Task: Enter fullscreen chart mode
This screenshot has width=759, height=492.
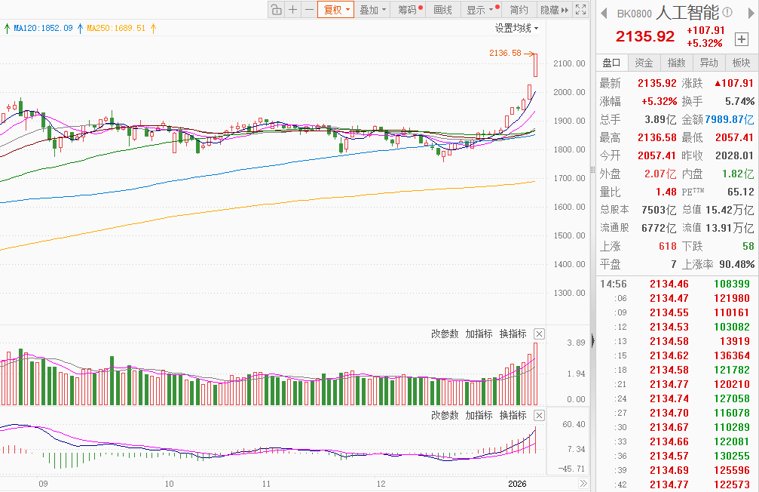Action: point(580,10)
